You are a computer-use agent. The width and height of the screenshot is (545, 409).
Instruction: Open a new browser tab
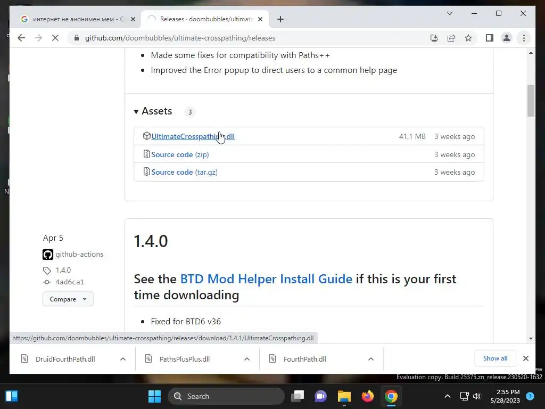pos(280,19)
